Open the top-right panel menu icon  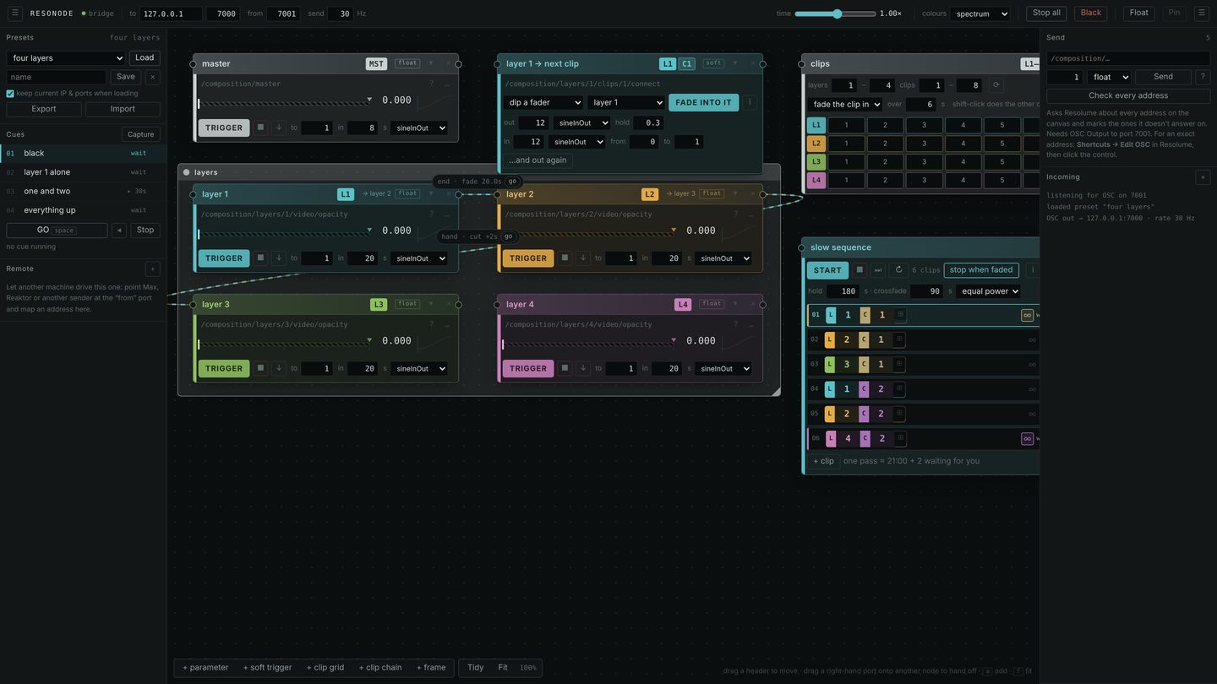click(1201, 13)
